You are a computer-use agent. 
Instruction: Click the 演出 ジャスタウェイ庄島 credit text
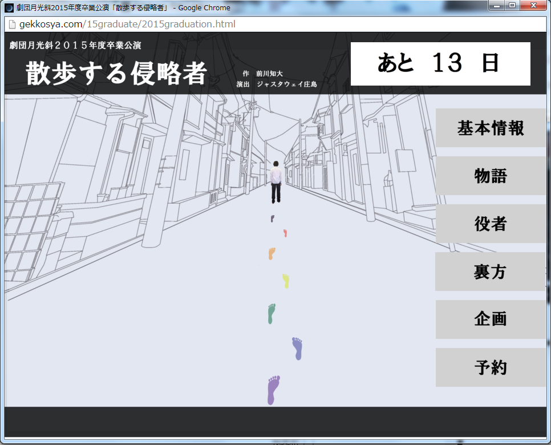pos(277,84)
